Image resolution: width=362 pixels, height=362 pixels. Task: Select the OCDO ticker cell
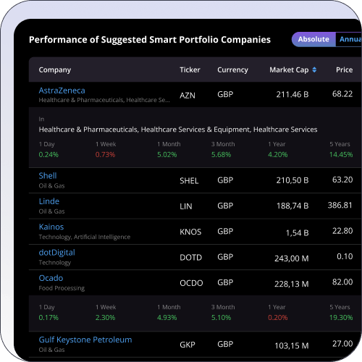click(191, 283)
